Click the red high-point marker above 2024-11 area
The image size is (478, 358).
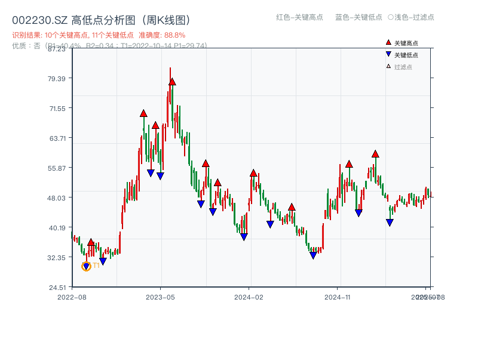coord(348,165)
